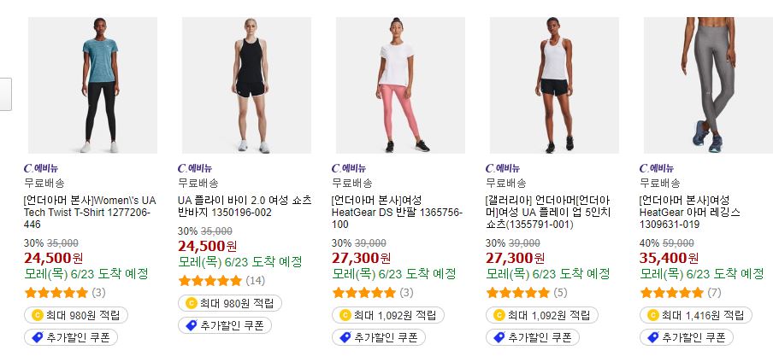779x362 pixels.
Task: Click the 최대 1,092원 적립 badge on the Play Up shorts
Action: [x=542, y=315]
